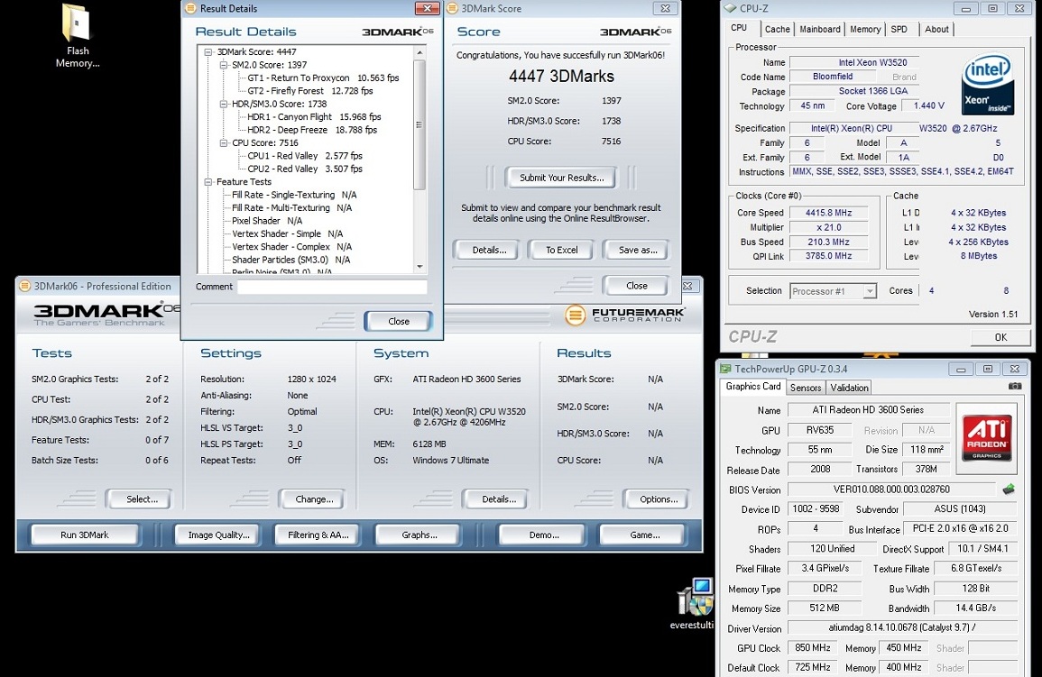Click Options button under Results

(658, 499)
